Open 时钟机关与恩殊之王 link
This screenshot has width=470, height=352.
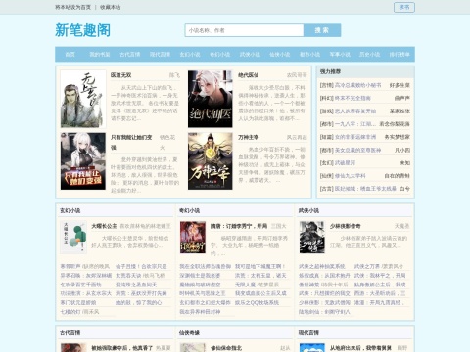(x=203, y=293)
